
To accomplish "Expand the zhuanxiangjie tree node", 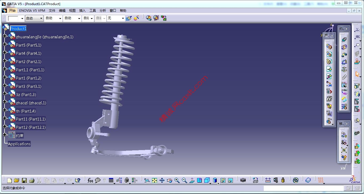I will tap(5, 36).
